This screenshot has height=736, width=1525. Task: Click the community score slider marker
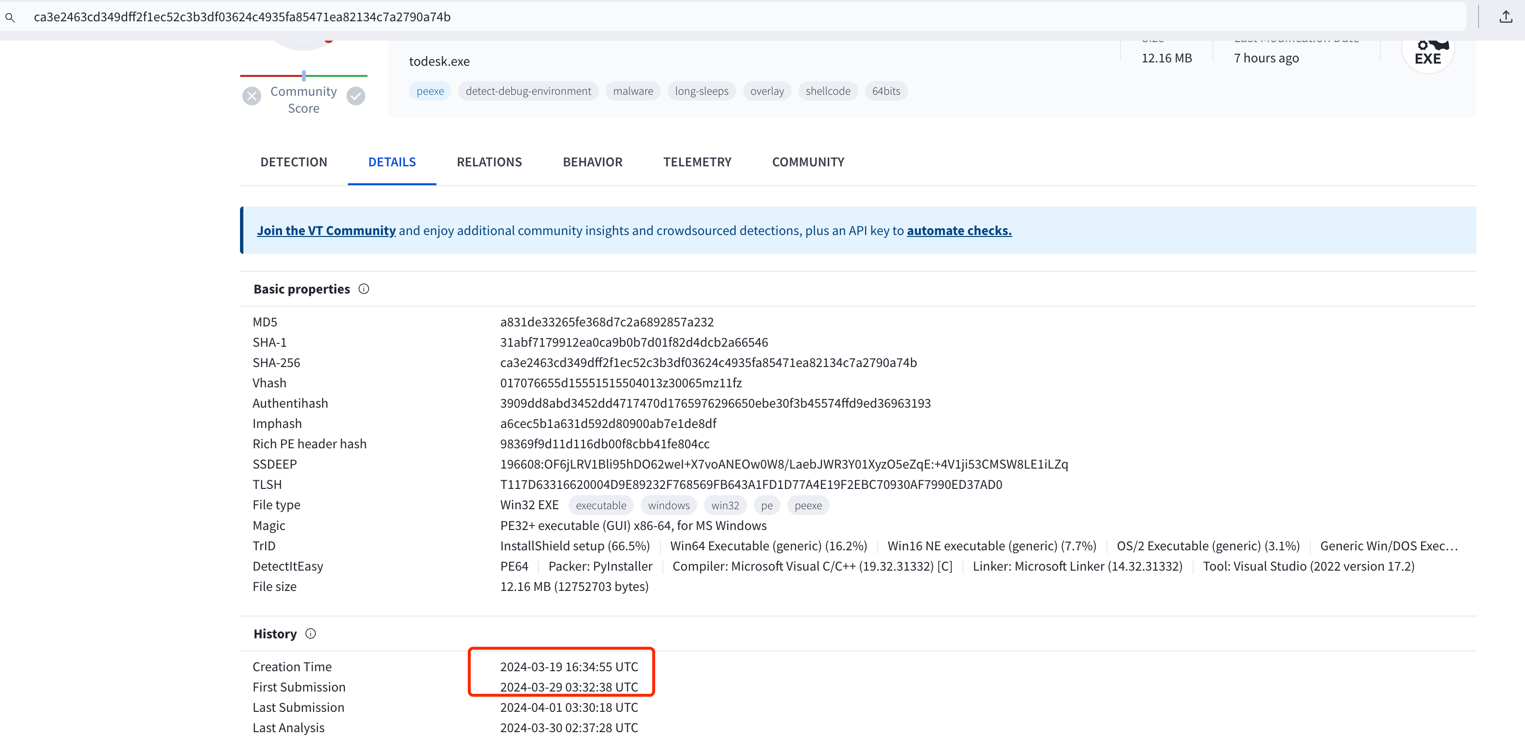click(304, 76)
